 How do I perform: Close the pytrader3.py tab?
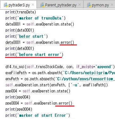click(x=33, y=5)
